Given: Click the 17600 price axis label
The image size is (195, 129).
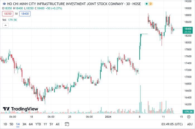Looking at the screenshot, I should [x=188, y=56].
